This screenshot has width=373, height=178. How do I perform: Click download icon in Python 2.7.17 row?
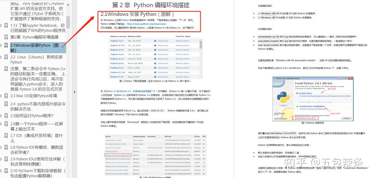click(155, 45)
